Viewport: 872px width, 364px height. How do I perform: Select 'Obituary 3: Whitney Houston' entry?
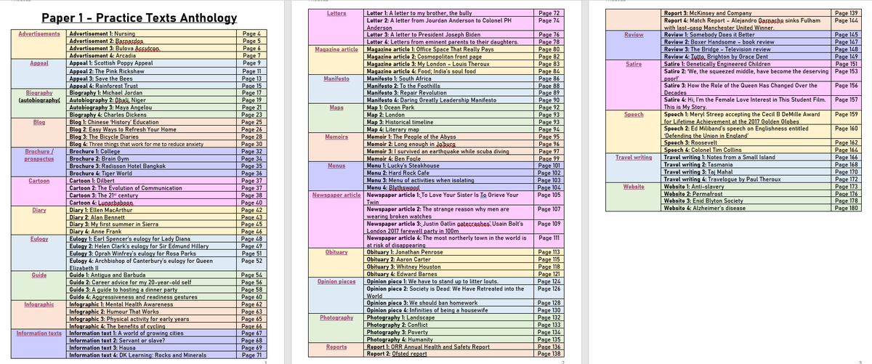[408, 267]
